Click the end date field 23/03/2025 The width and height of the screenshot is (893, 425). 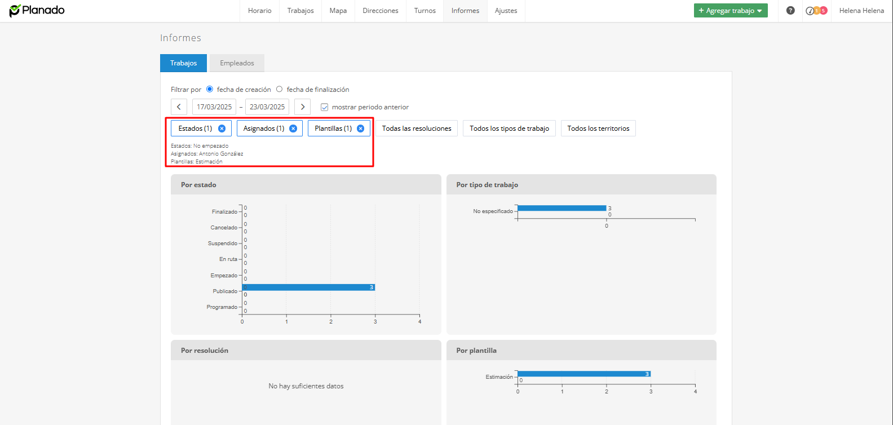click(267, 107)
